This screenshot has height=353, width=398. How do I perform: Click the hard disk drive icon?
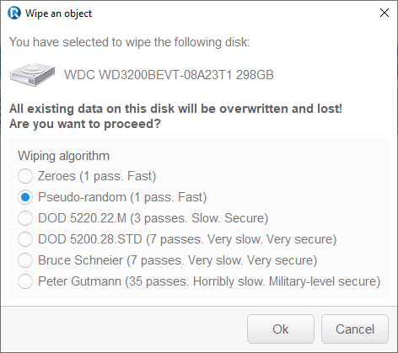coord(32,75)
